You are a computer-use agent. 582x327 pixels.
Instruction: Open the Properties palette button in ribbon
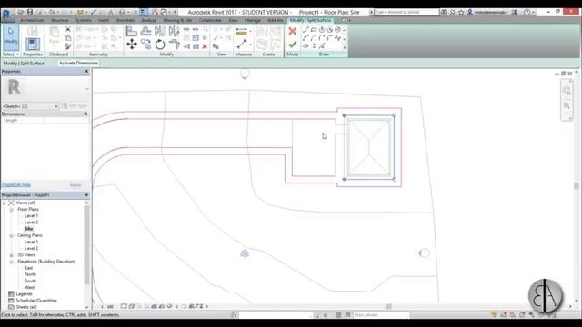[x=33, y=45]
